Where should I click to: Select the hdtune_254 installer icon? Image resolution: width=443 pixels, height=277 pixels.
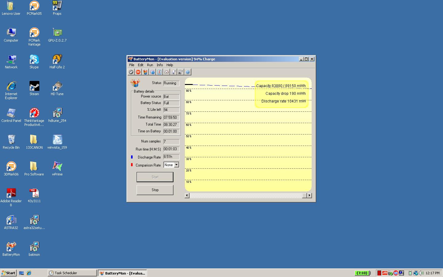(57, 115)
